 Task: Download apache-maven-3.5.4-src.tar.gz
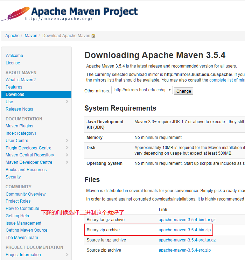[187, 240]
